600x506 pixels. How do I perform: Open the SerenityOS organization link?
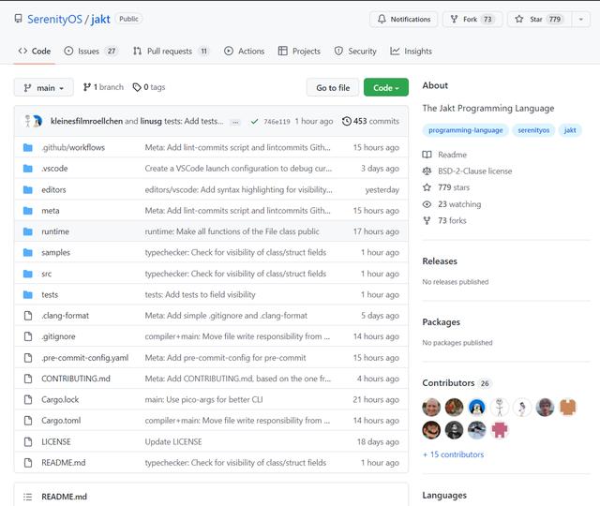pyautogui.click(x=54, y=19)
